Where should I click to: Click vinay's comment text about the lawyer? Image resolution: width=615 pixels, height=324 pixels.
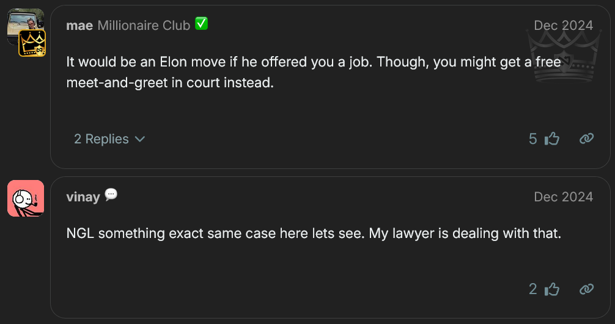313,233
